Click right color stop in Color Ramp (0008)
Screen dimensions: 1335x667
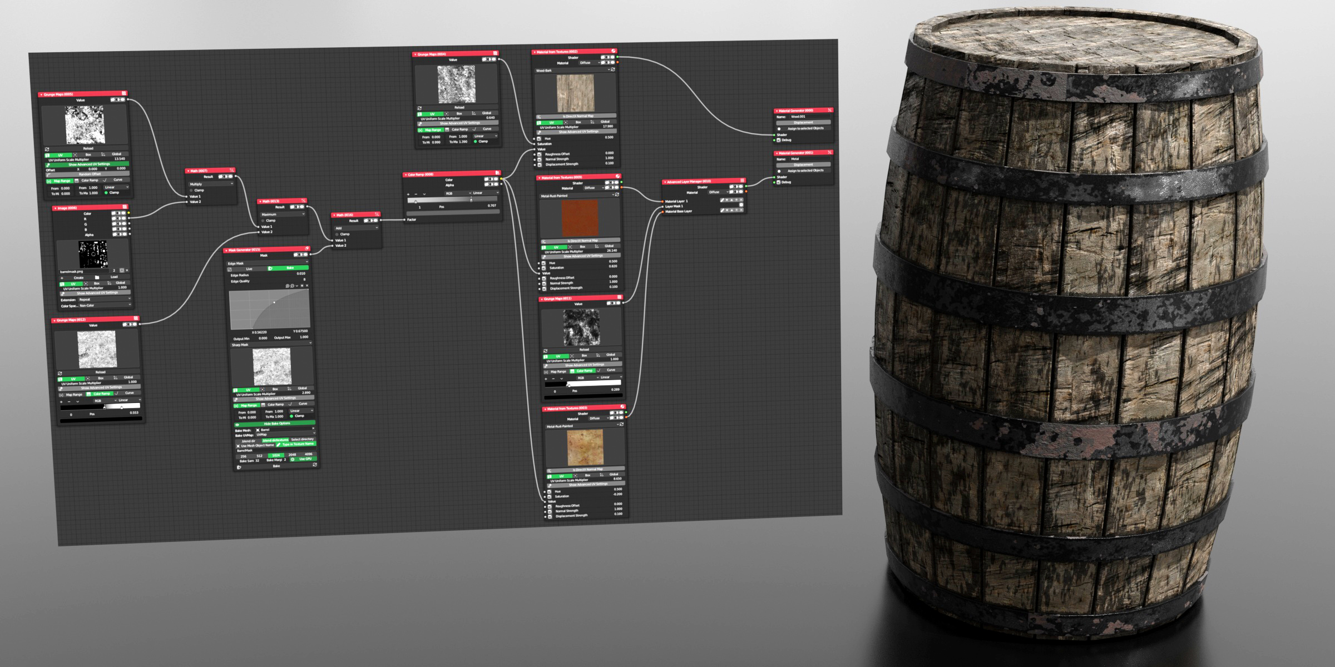click(471, 200)
